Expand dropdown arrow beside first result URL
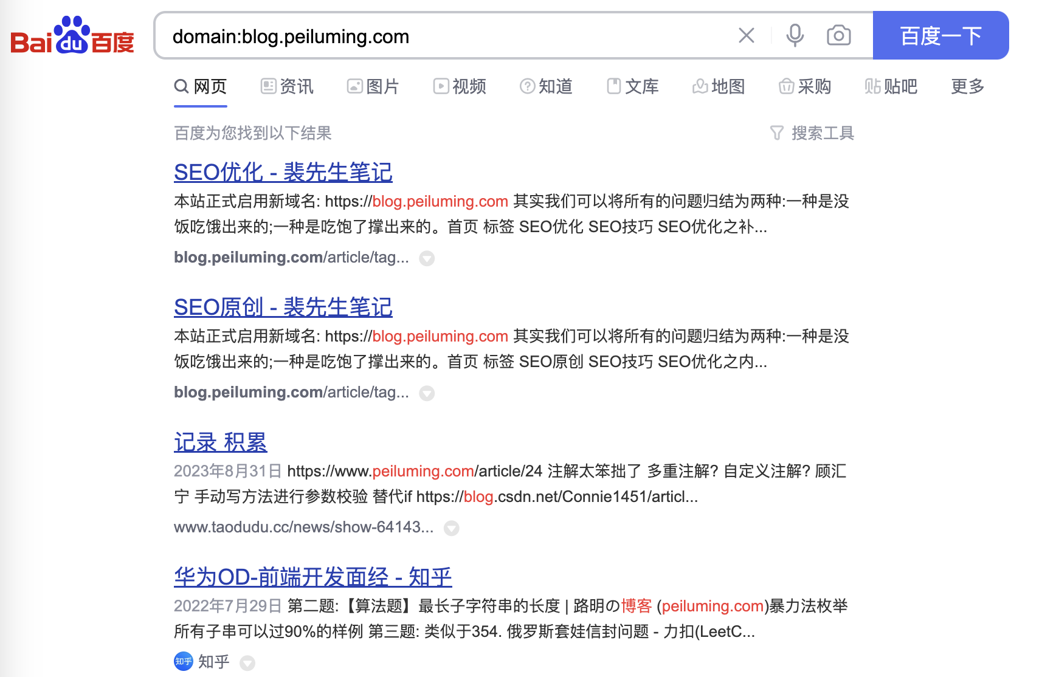Viewport: 1042px width, 677px height. (427, 258)
